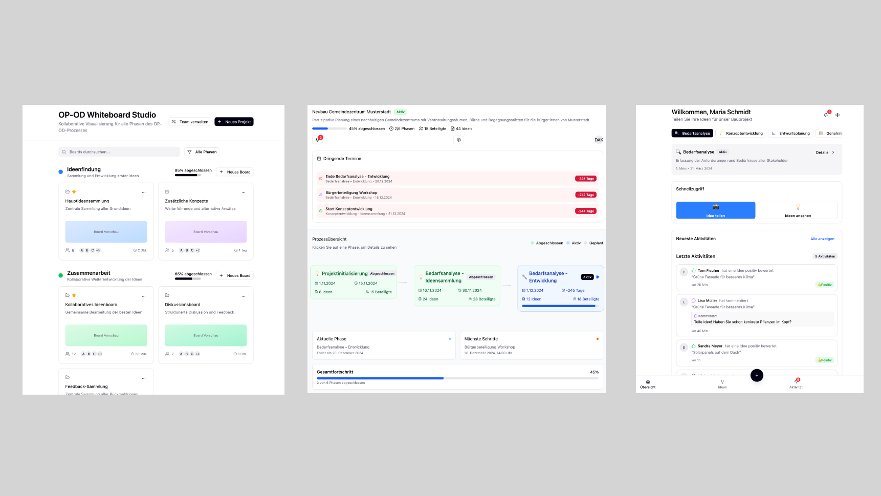Click the Zusammenarbeit 65% progress bar

(x=188, y=279)
